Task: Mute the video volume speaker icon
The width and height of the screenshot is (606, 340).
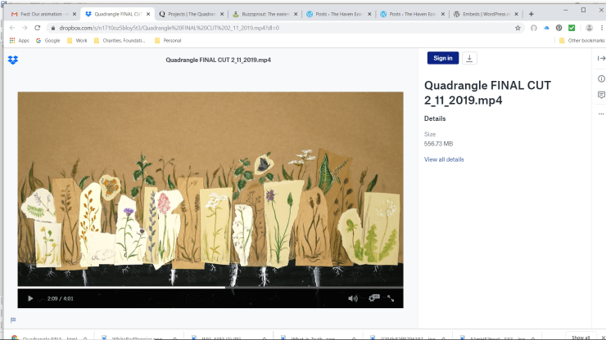Action: [x=353, y=299]
